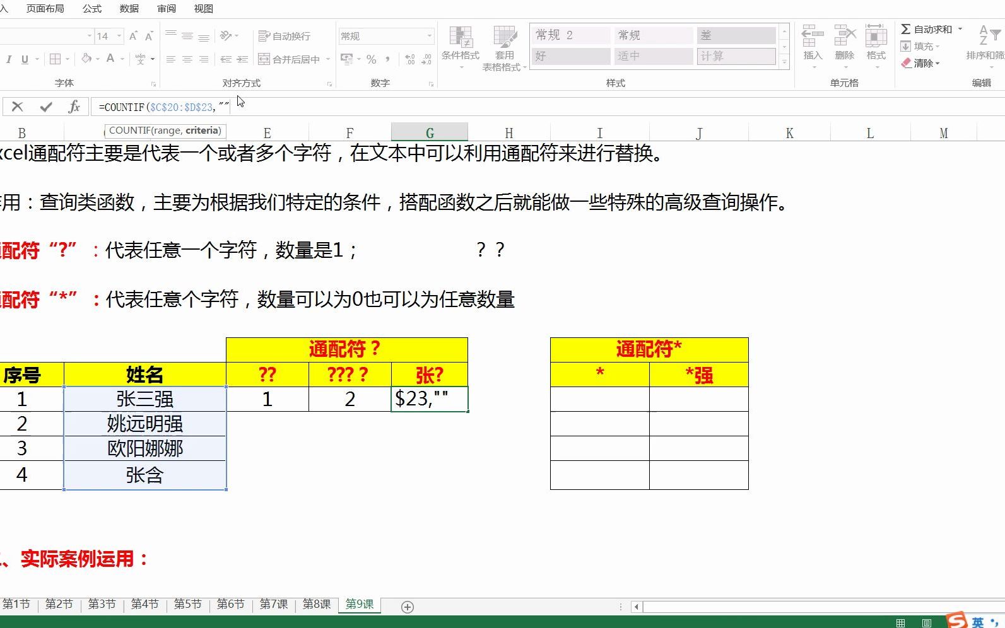This screenshot has height=628, width=1005.
Task: Apply the 适中 (Neutral) cell style
Action: (x=654, y=56)
